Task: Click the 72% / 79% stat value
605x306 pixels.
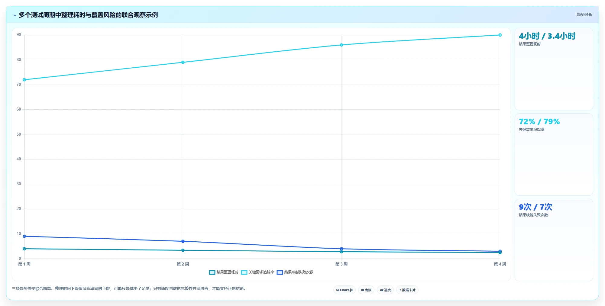Action: pyautogui.click(x=539, y=121)
